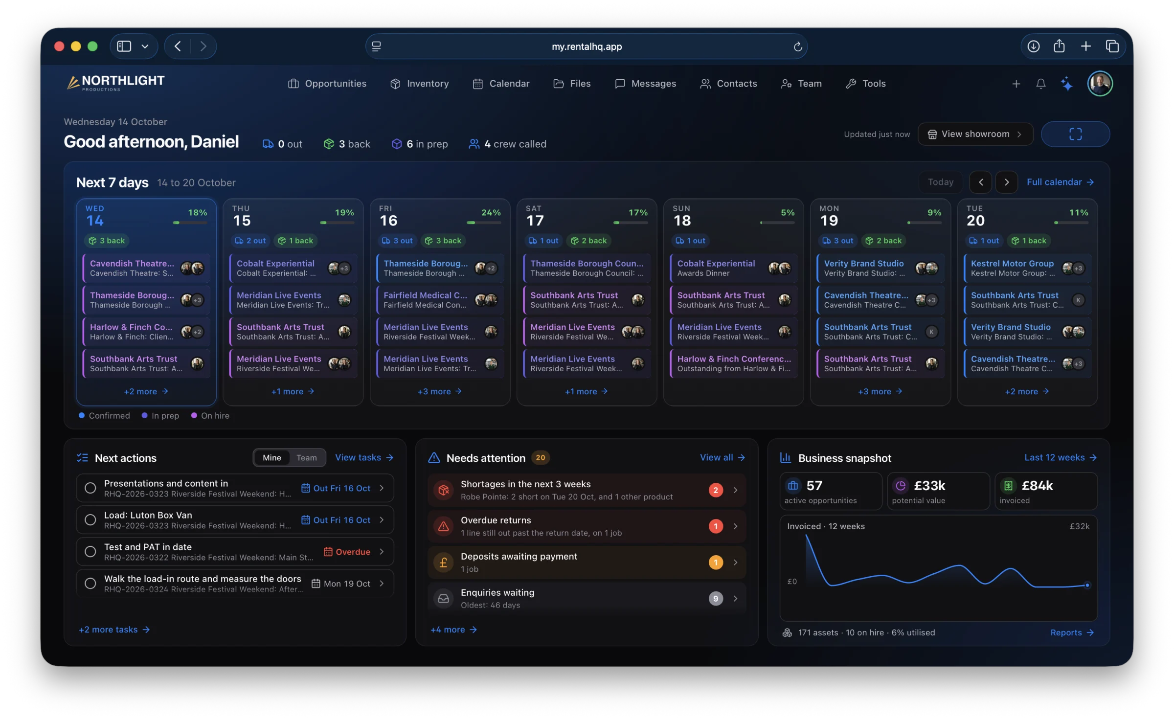Click the Northlight Productions logo
Screen dimensions: 1174x720
coord(115,83)
